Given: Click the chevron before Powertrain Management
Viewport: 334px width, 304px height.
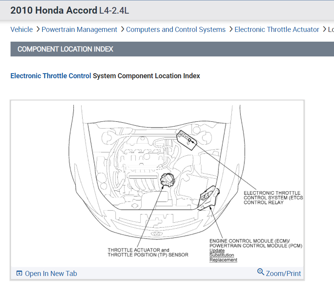Looking at the screenshot, I should pos(38,29).
